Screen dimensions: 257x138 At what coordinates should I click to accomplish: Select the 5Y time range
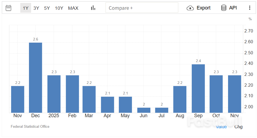click(47, 8)
